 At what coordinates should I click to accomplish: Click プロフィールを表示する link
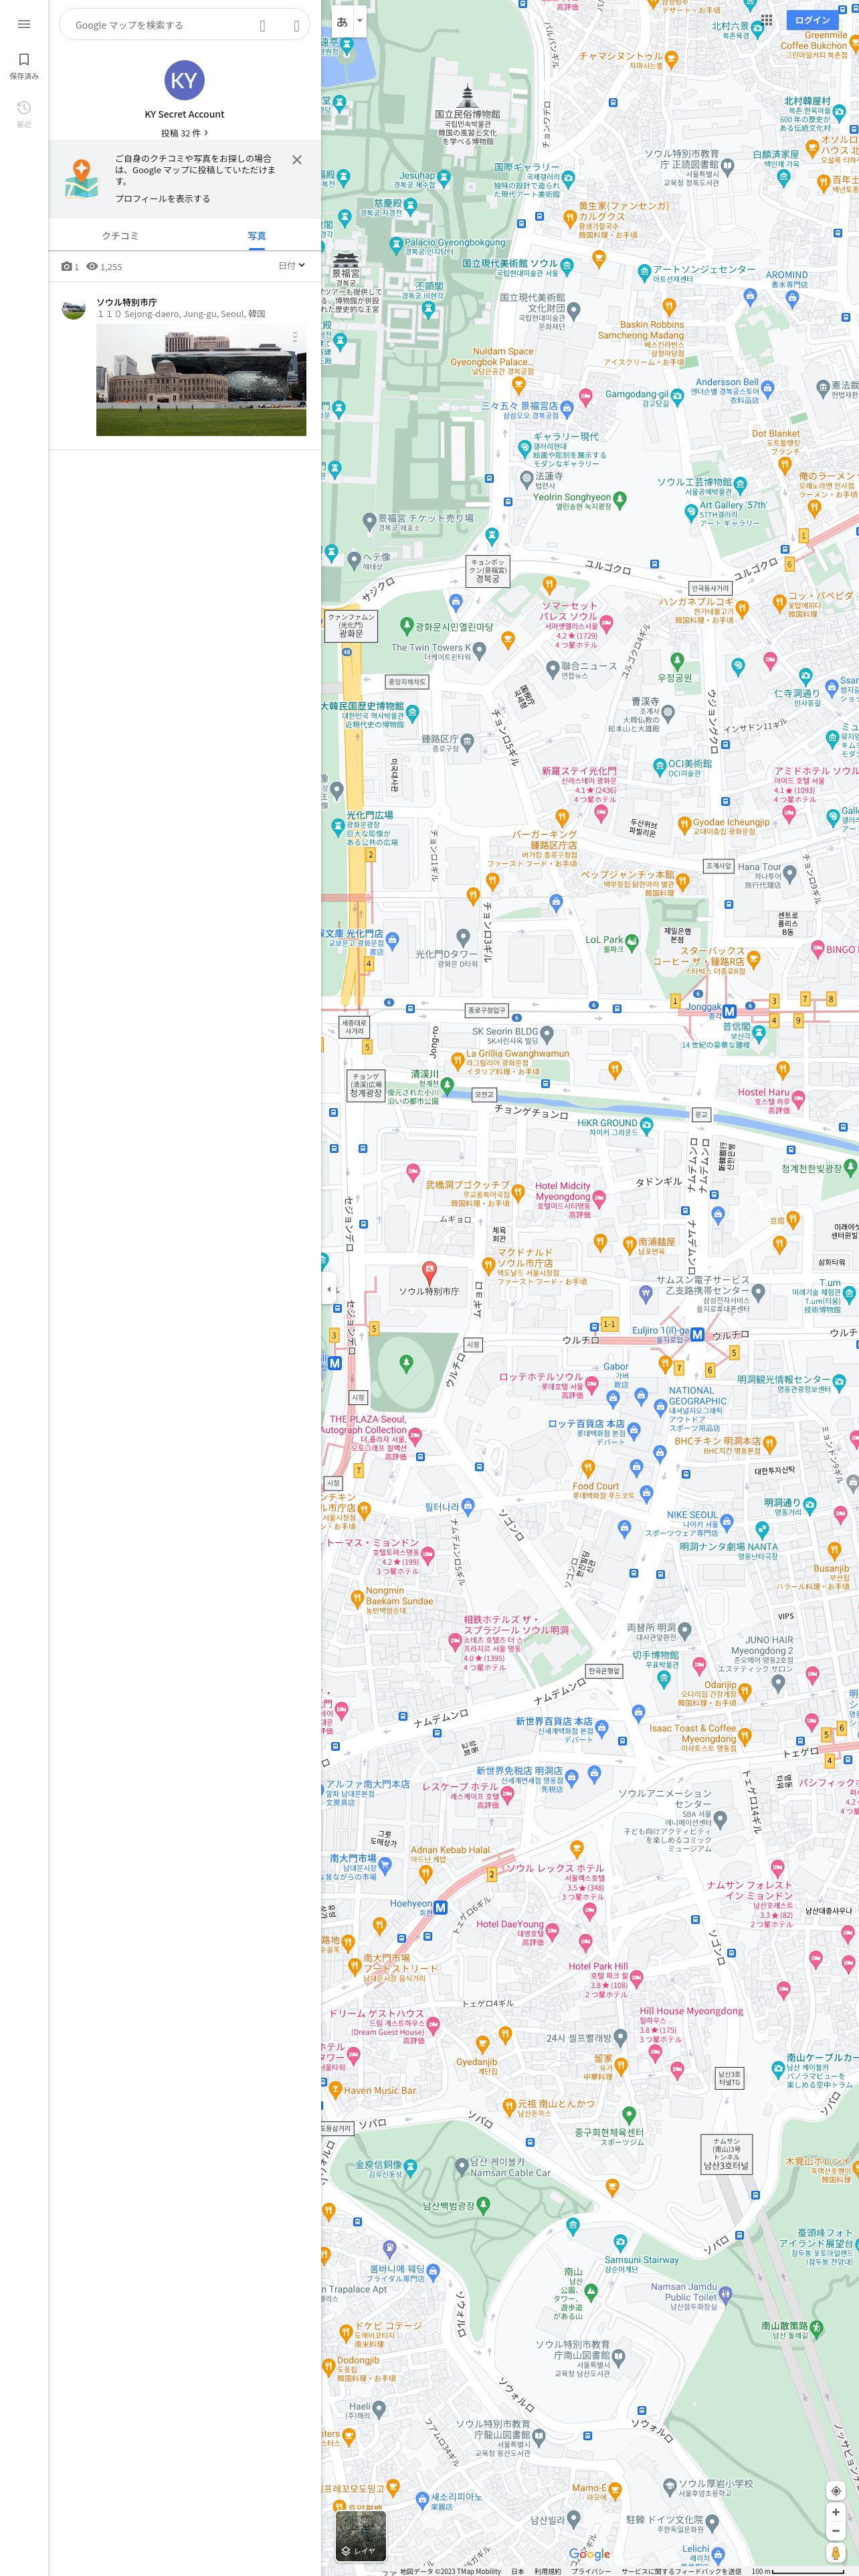coord(162,199)
